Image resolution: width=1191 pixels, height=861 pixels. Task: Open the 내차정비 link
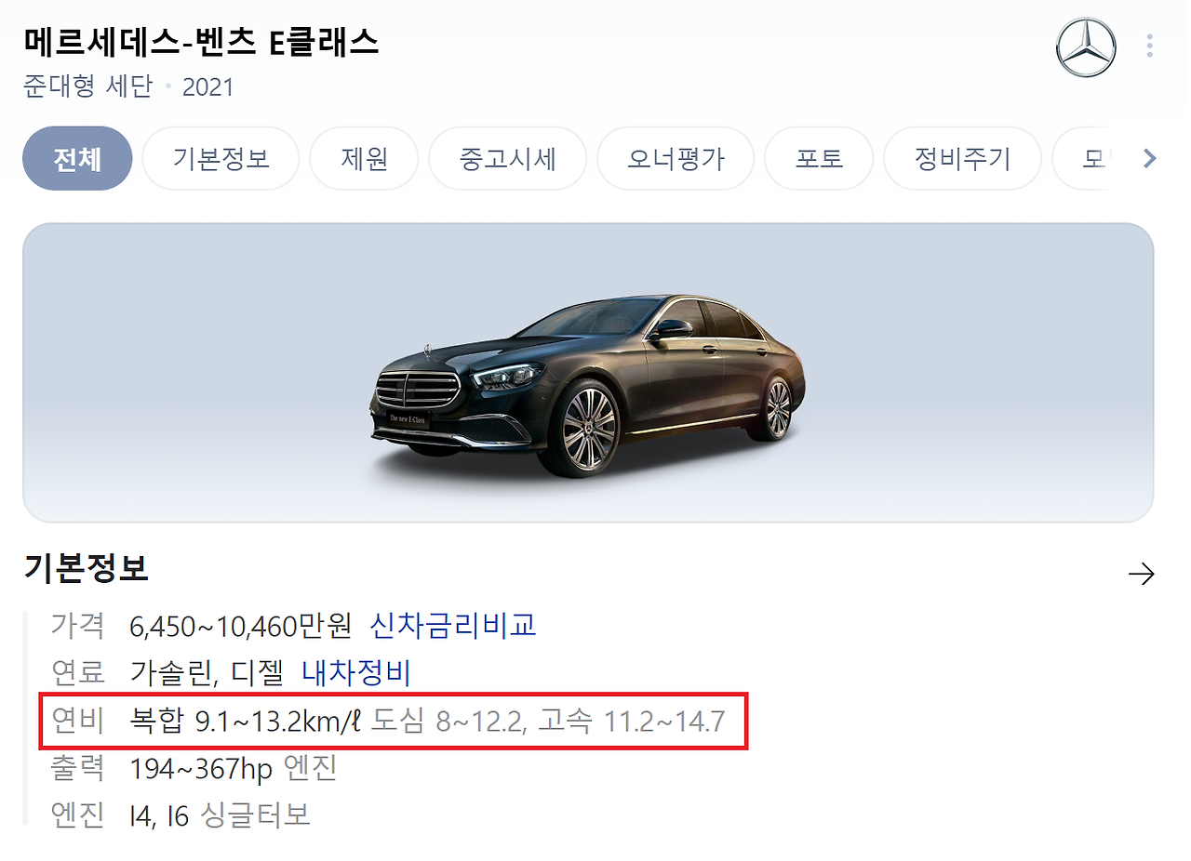click(x=356, y=672)
